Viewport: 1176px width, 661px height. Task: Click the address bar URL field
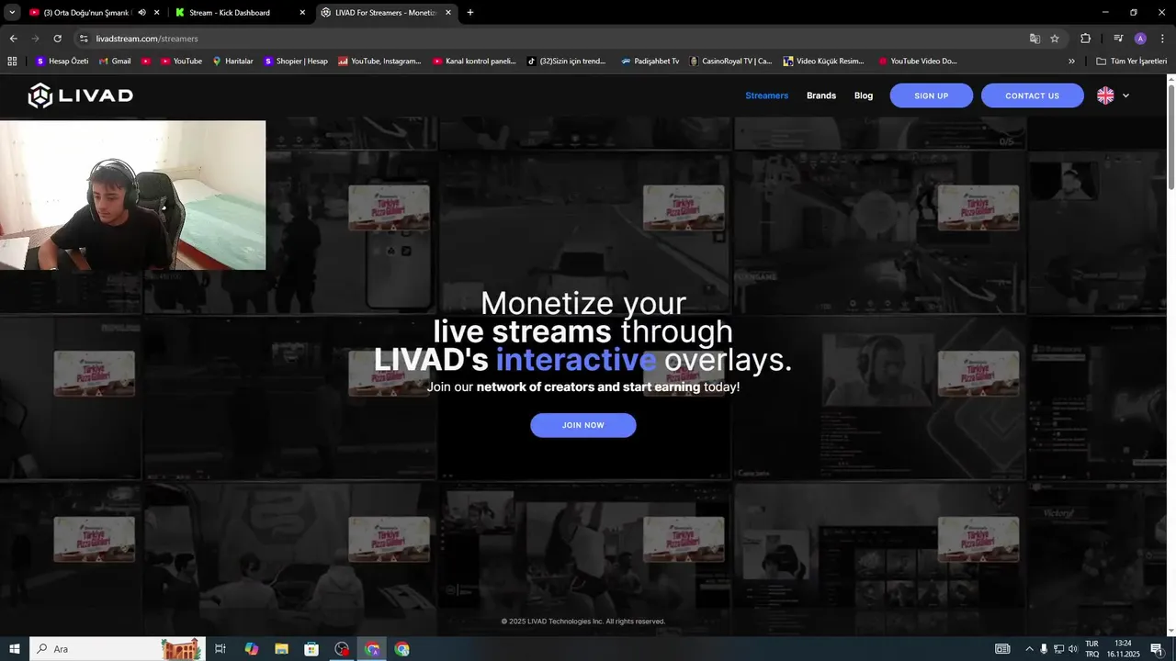tap(551, 39)
